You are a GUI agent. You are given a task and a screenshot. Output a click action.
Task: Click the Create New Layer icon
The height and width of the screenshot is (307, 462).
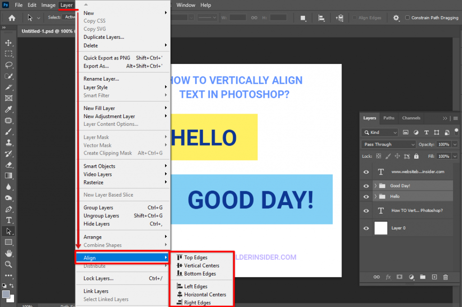(x=434, y=277)
